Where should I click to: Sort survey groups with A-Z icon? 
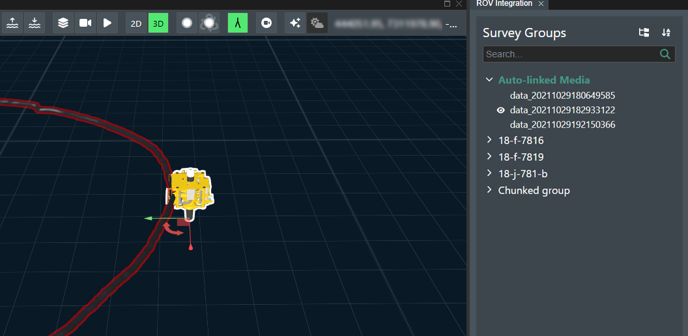[666, 33]
